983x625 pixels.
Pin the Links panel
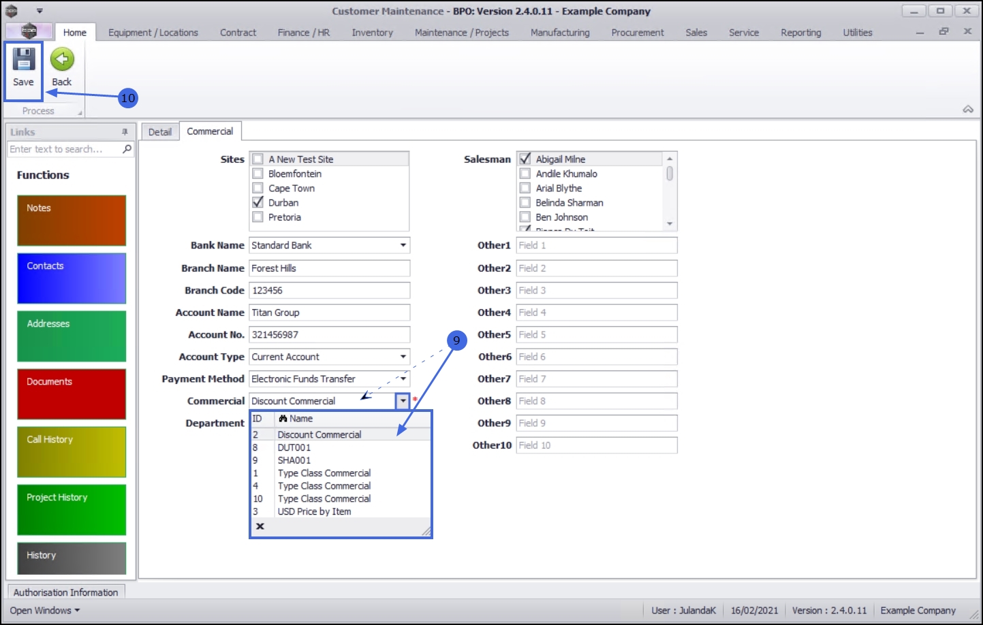tap(125, 132)
